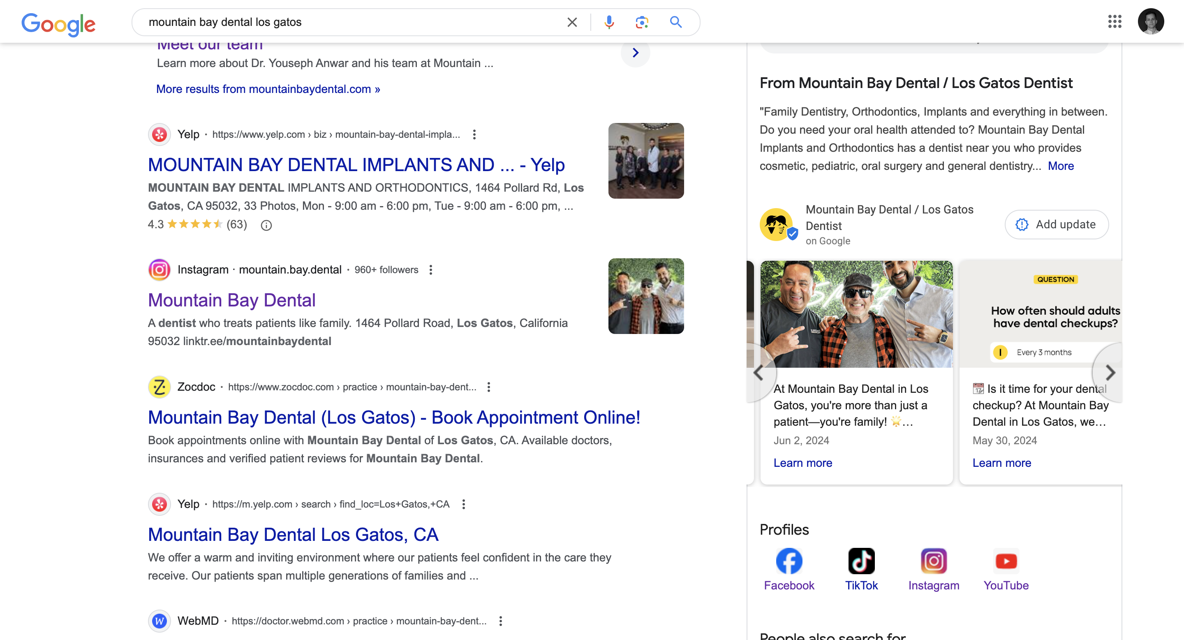Image resolution: width=1184 pixels, height=640 pixels.
Task: Open Google Lens image search
Action: click(x=642, y=22)
